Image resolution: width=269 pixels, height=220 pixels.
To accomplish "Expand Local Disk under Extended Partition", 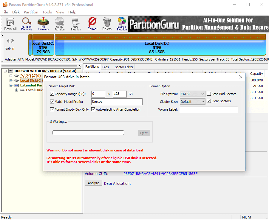I will (x=16, y=90).
